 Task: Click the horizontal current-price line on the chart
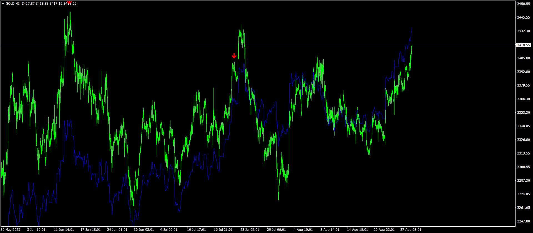click(x=258, y=45)
